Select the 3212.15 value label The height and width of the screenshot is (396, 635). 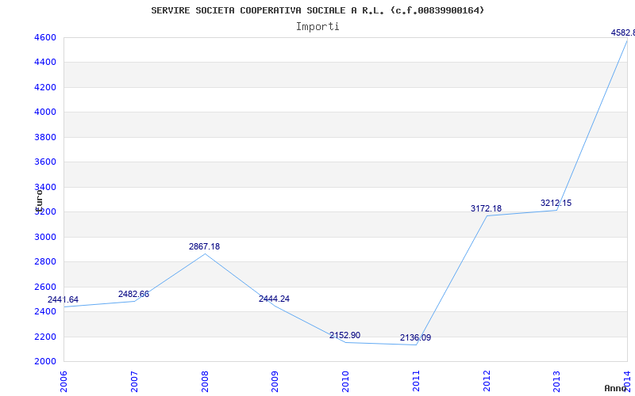[556, 204]
